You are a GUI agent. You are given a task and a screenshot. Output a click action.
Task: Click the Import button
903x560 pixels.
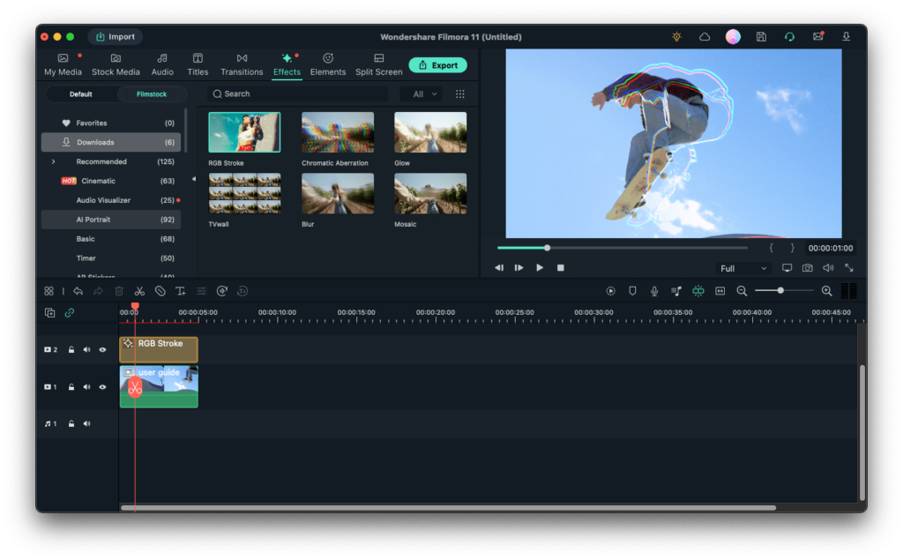116,37
